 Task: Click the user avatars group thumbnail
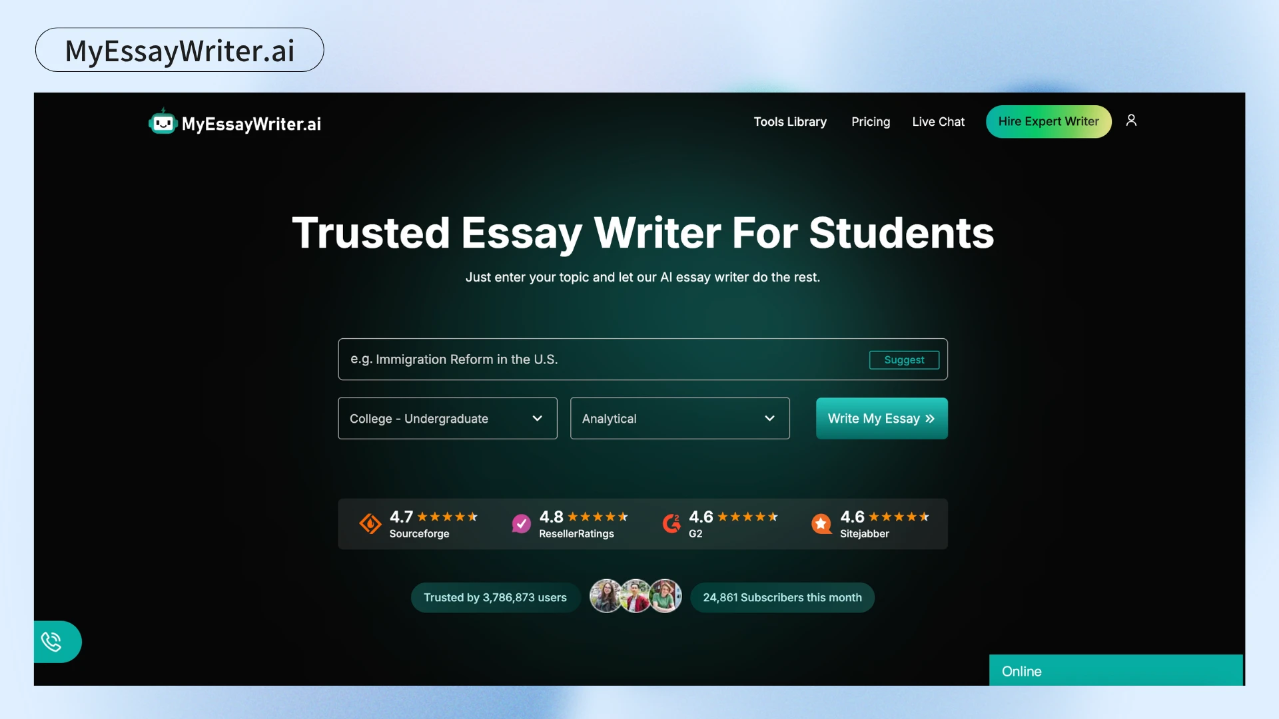[636, 597]
